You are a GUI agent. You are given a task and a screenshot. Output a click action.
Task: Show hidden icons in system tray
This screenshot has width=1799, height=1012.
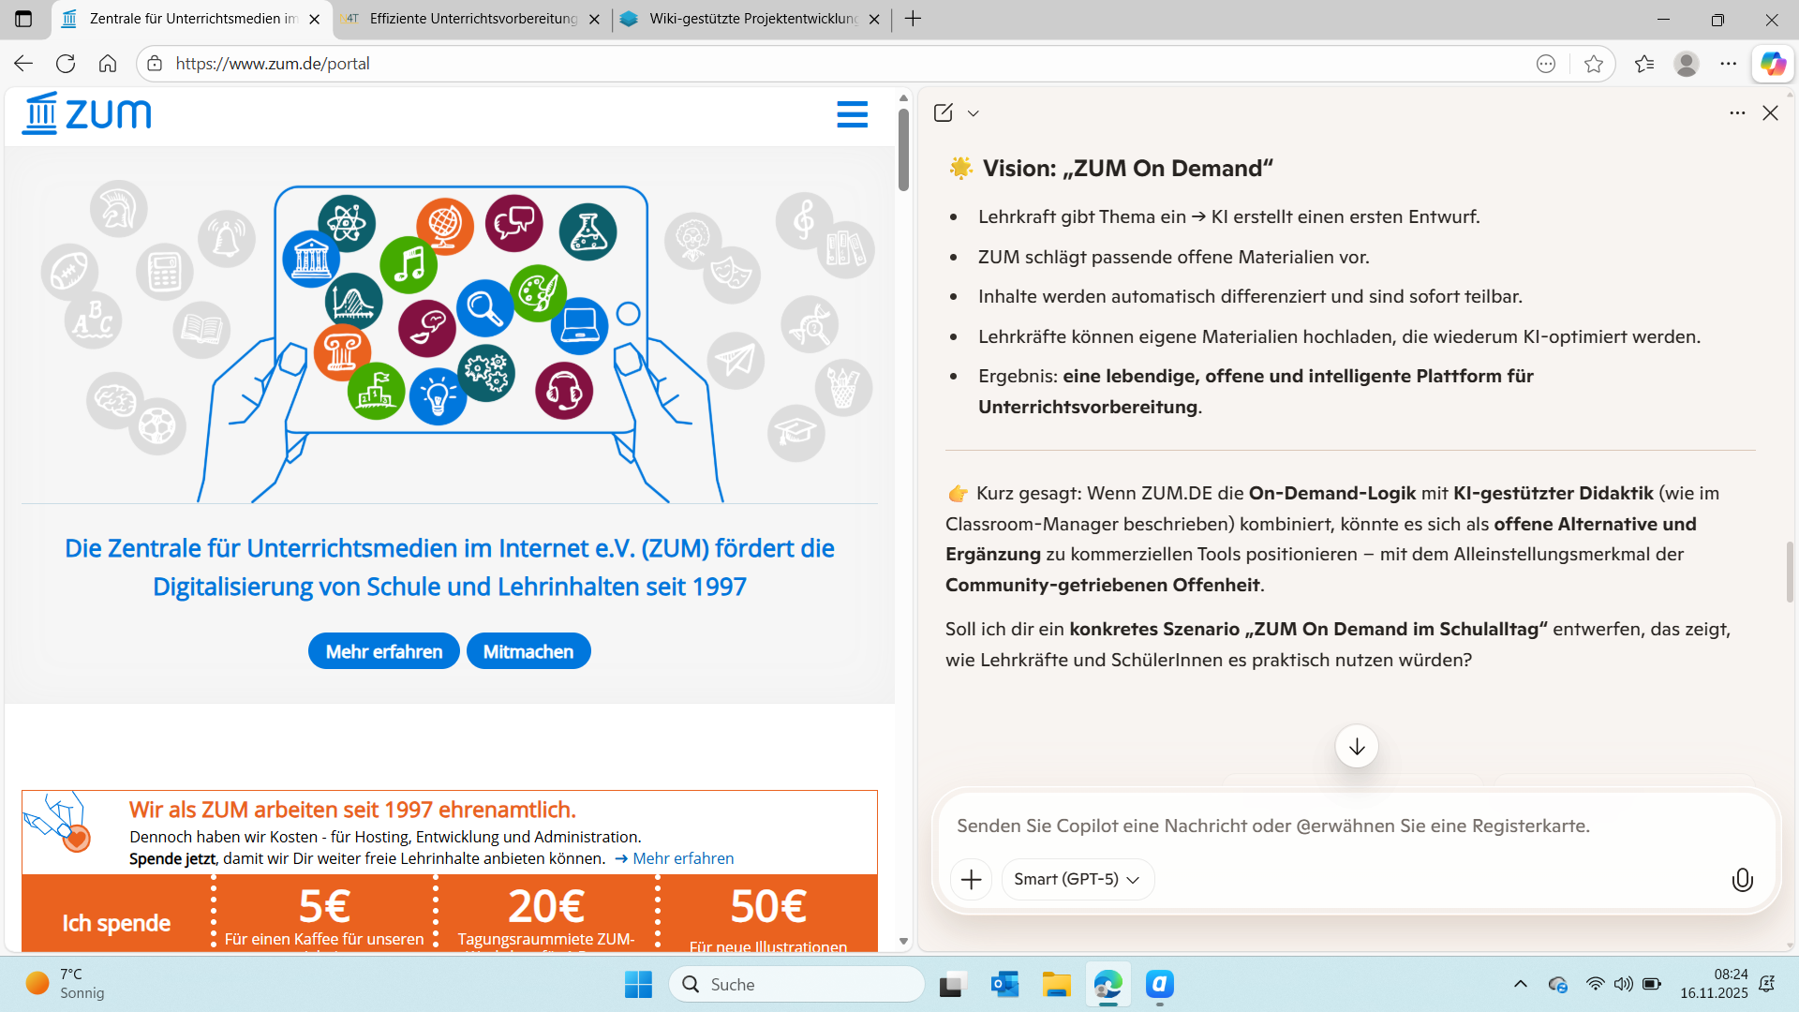pyautogui.click(x=1520, y=984)
